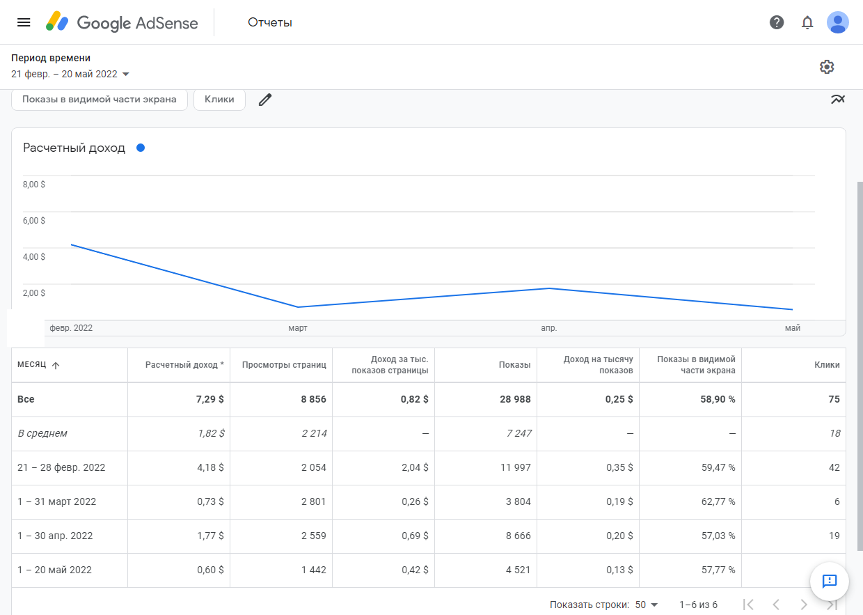
Task: Open report settings gear icon
Action: pyautogui.click(x=827, y=67)
